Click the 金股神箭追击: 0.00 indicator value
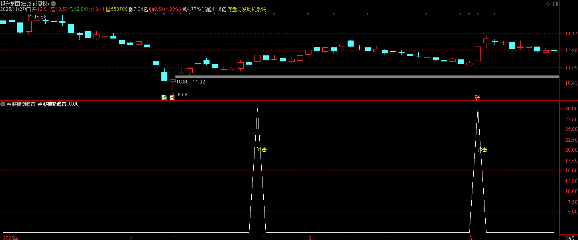This screenshot has height=240, width=578. tap(58, 104)
